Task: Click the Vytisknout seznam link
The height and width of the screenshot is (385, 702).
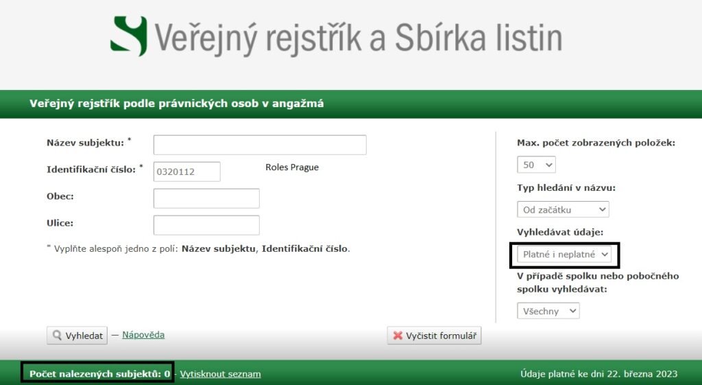Action: (220, 374)
